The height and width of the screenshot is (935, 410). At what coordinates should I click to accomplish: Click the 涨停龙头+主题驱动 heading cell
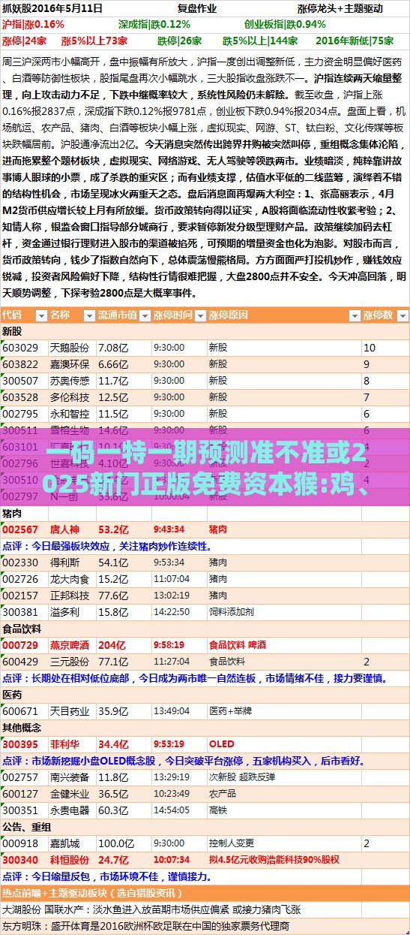(340, 9)
